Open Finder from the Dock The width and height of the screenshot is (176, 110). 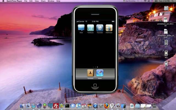click(x=22, y=106)
